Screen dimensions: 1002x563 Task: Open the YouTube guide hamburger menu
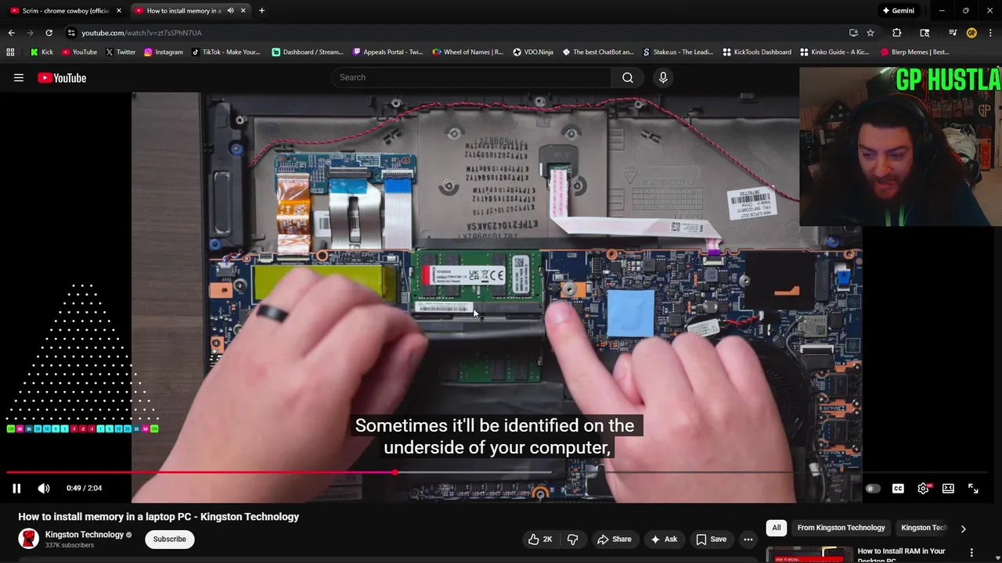[x=19, y=77]
